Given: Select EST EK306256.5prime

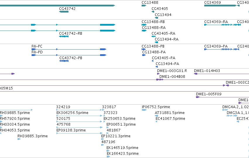Looking at the screenshot, I should [x=79, y=116].
